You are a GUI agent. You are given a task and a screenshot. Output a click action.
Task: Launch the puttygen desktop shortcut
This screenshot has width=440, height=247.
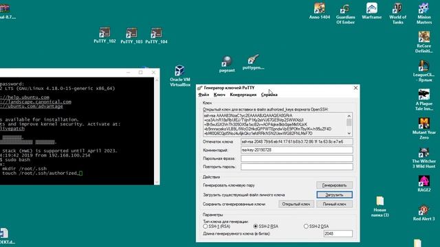click(253, 62)
